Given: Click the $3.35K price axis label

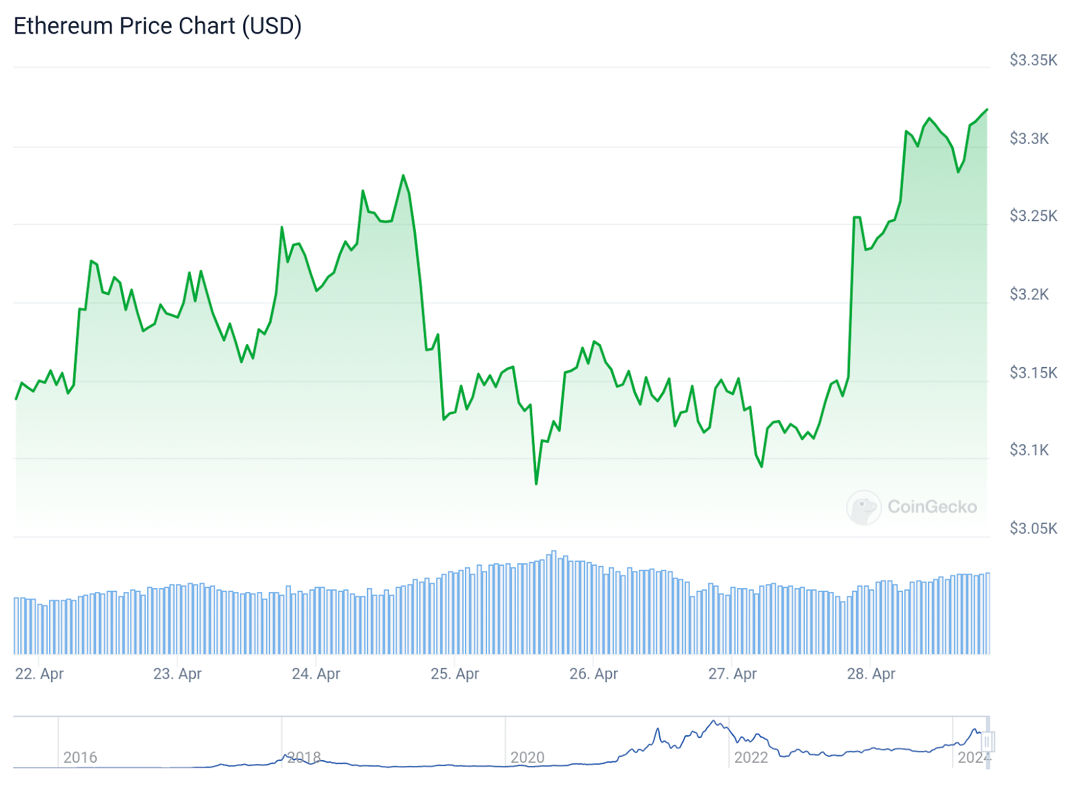Looking at the screenshot, I should pyautogui.click(x=1033, y=60).
